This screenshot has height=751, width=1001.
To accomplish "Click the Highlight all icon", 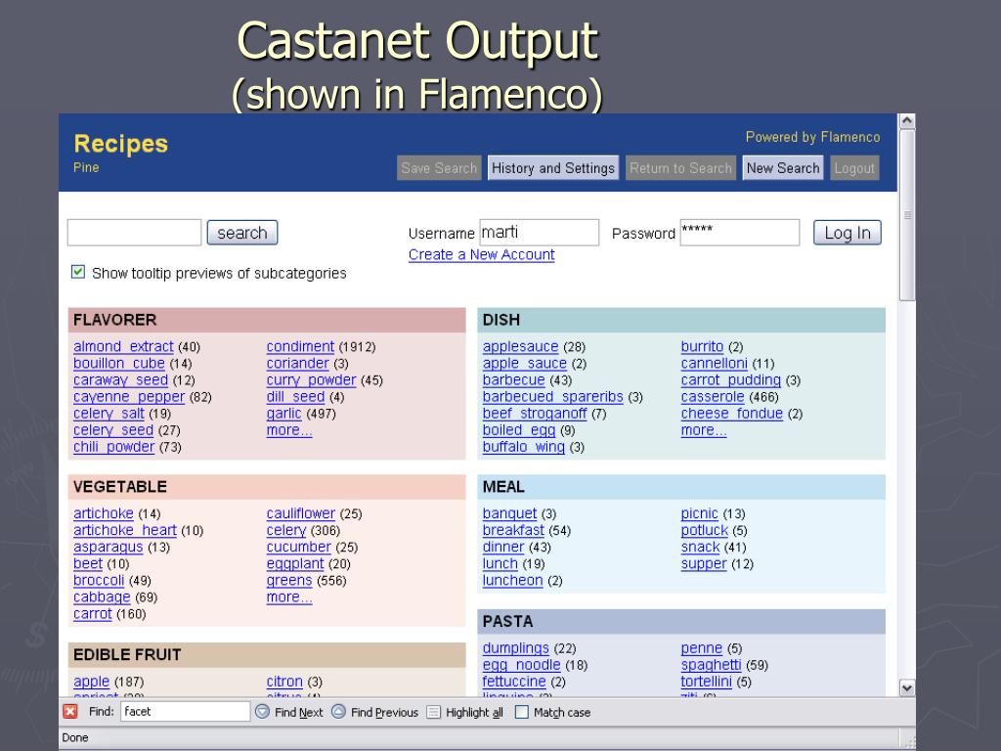I will pos(433,712).
